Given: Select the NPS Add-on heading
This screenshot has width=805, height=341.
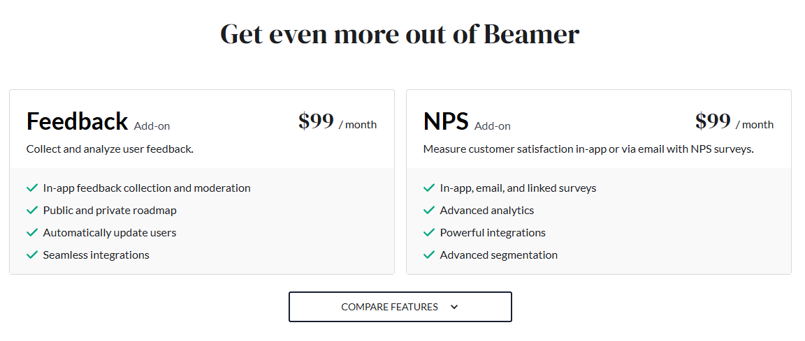Looking at the screenshot, I should [446, 121].
